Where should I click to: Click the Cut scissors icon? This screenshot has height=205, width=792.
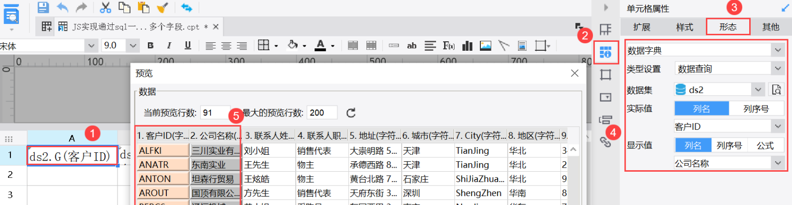105,7
